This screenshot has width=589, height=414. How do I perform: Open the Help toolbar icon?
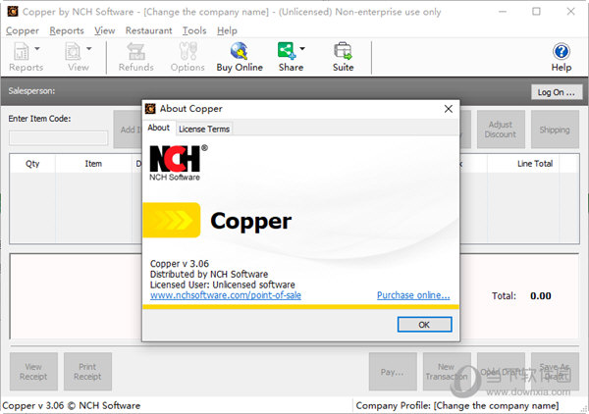[x=562, y=57]
